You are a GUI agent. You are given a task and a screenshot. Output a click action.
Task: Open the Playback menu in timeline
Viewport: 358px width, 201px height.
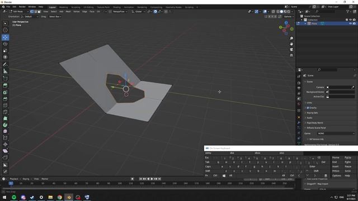pyautogui.click(x=15, y=179)
